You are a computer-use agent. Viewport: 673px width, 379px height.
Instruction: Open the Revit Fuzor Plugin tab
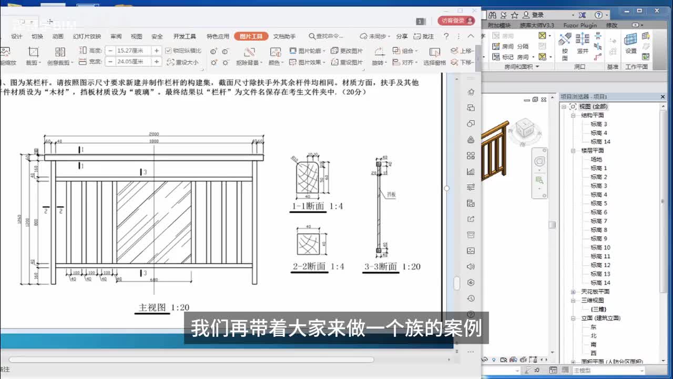pyautogui.click(x=581, y=25)
